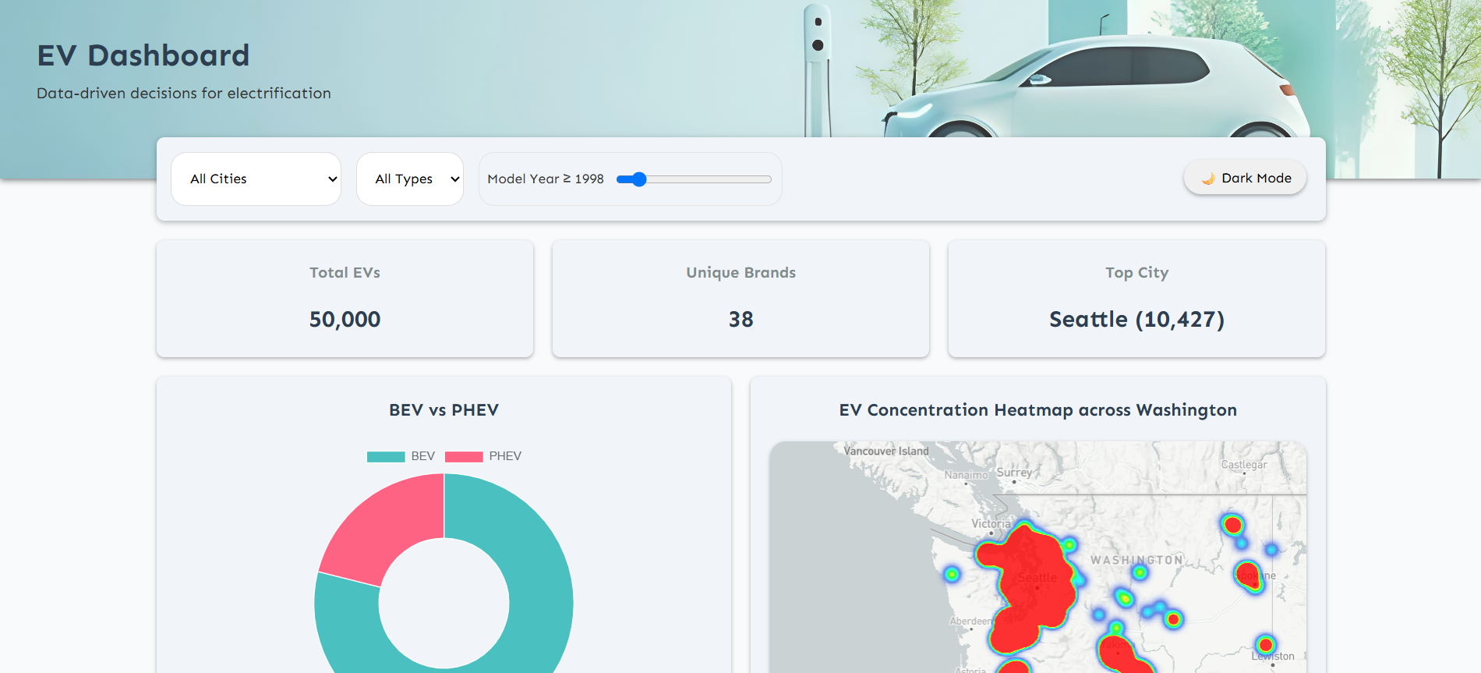
Task: Click the Spokane hotspot on heatmap
Action: (1249, 576)
